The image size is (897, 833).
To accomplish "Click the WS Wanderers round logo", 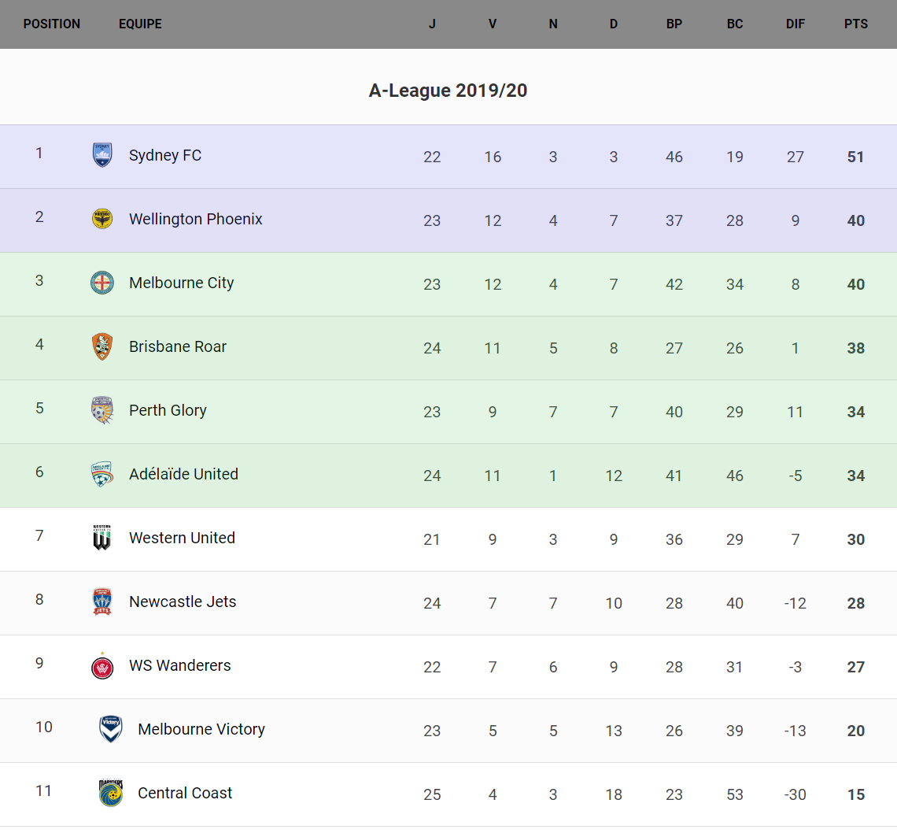I will pyautogui.click(x=102, y=666).
